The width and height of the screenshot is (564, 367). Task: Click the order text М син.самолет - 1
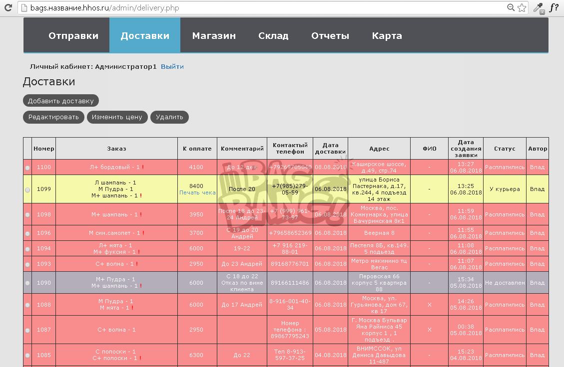(x=114, y=233)
